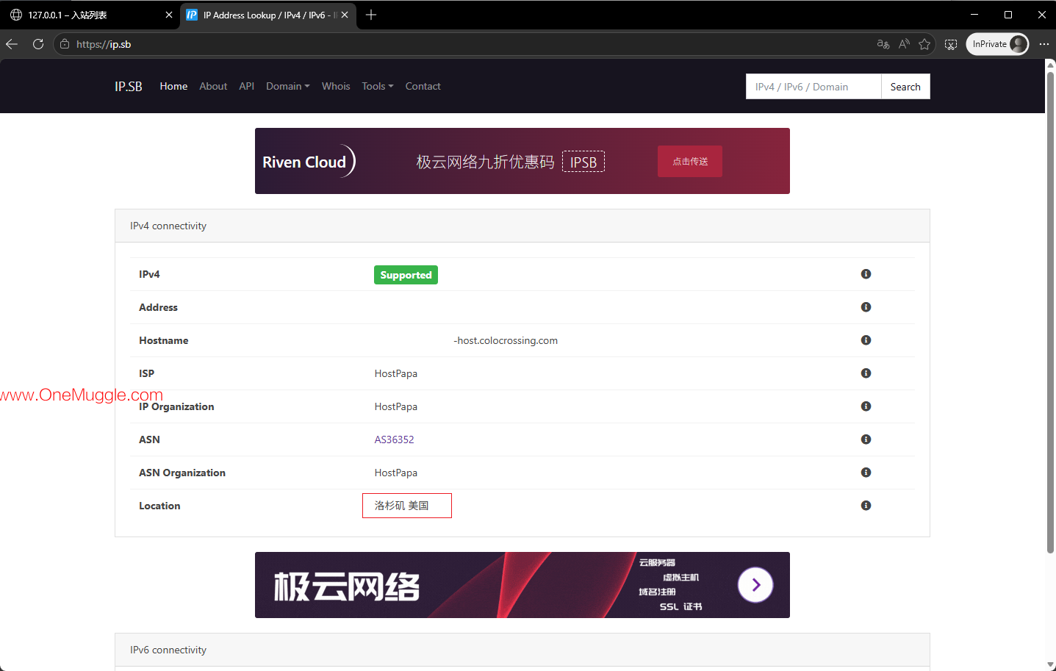The width and height of the screenshot is (1056, 671).
Task: Select the IP Address Lookup tab
Action: click(269, 15)
